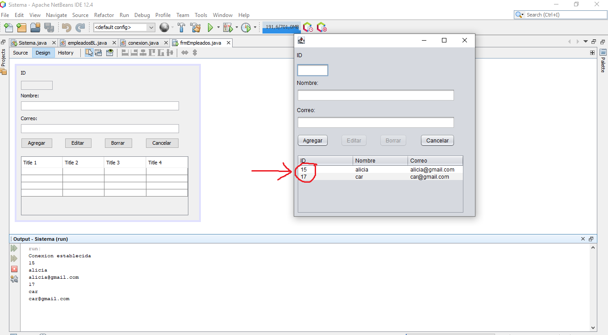608x335 pixels.
Task: Click the Editar button in designer form
Action: point(78,143)
